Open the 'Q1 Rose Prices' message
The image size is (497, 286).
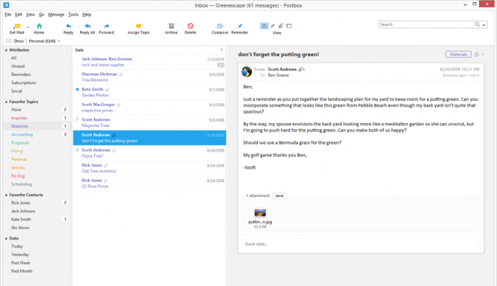pos(149,184)
